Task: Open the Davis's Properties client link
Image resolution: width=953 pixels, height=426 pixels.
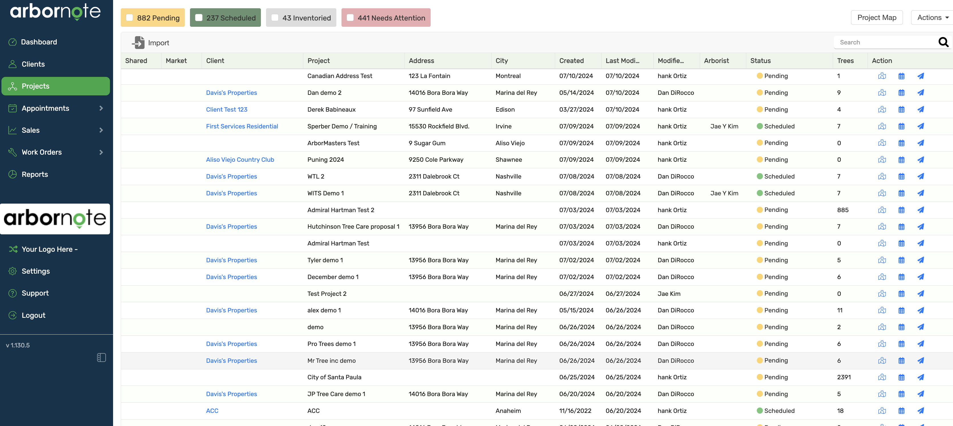Action: click(232, 93)
